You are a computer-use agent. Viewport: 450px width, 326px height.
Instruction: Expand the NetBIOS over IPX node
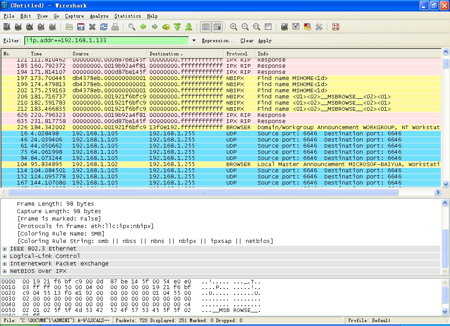coord(5,271)
